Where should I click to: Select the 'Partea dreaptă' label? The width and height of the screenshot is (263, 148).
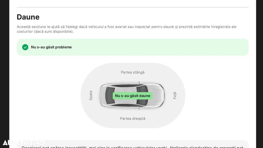click(x=133, y=118)
